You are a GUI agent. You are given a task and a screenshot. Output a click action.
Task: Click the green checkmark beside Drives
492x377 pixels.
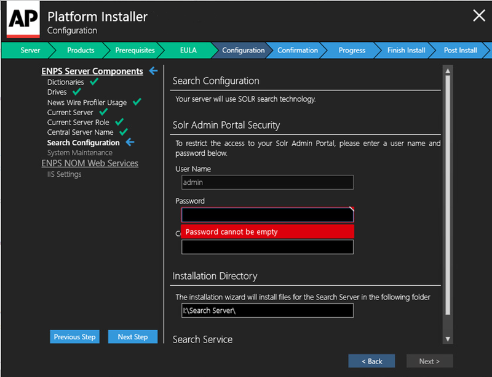77,92
